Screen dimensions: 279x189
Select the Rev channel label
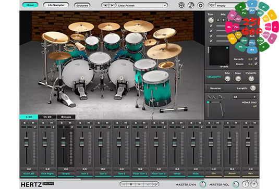[250, 173]
